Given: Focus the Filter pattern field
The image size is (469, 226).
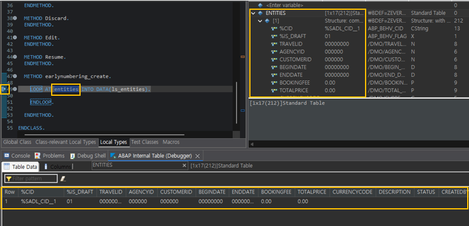Looking at the screenshot, I should tap(31, 179).
